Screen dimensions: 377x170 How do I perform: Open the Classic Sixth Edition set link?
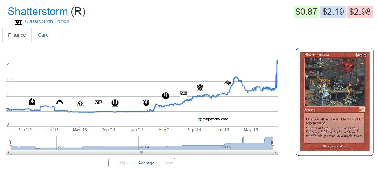(47, 21)
